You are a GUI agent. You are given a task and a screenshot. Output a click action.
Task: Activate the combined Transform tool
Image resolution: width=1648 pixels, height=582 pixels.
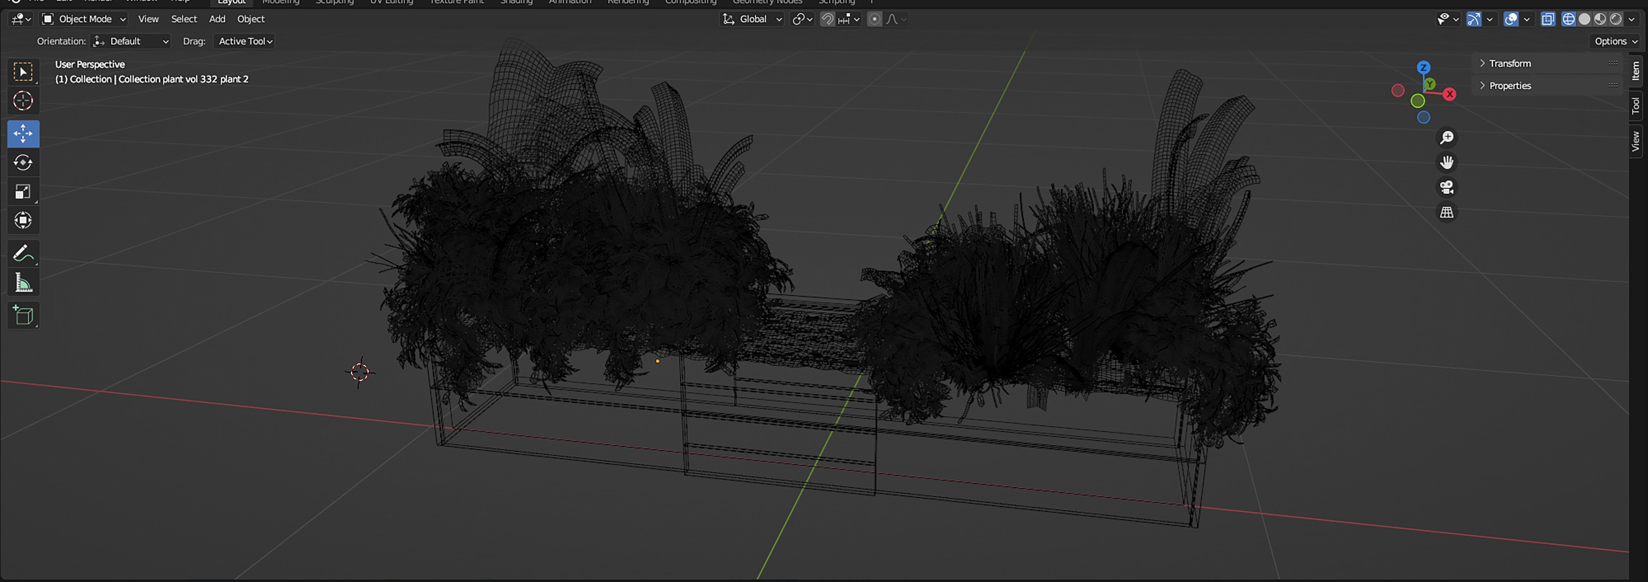(x=23, y=221)
